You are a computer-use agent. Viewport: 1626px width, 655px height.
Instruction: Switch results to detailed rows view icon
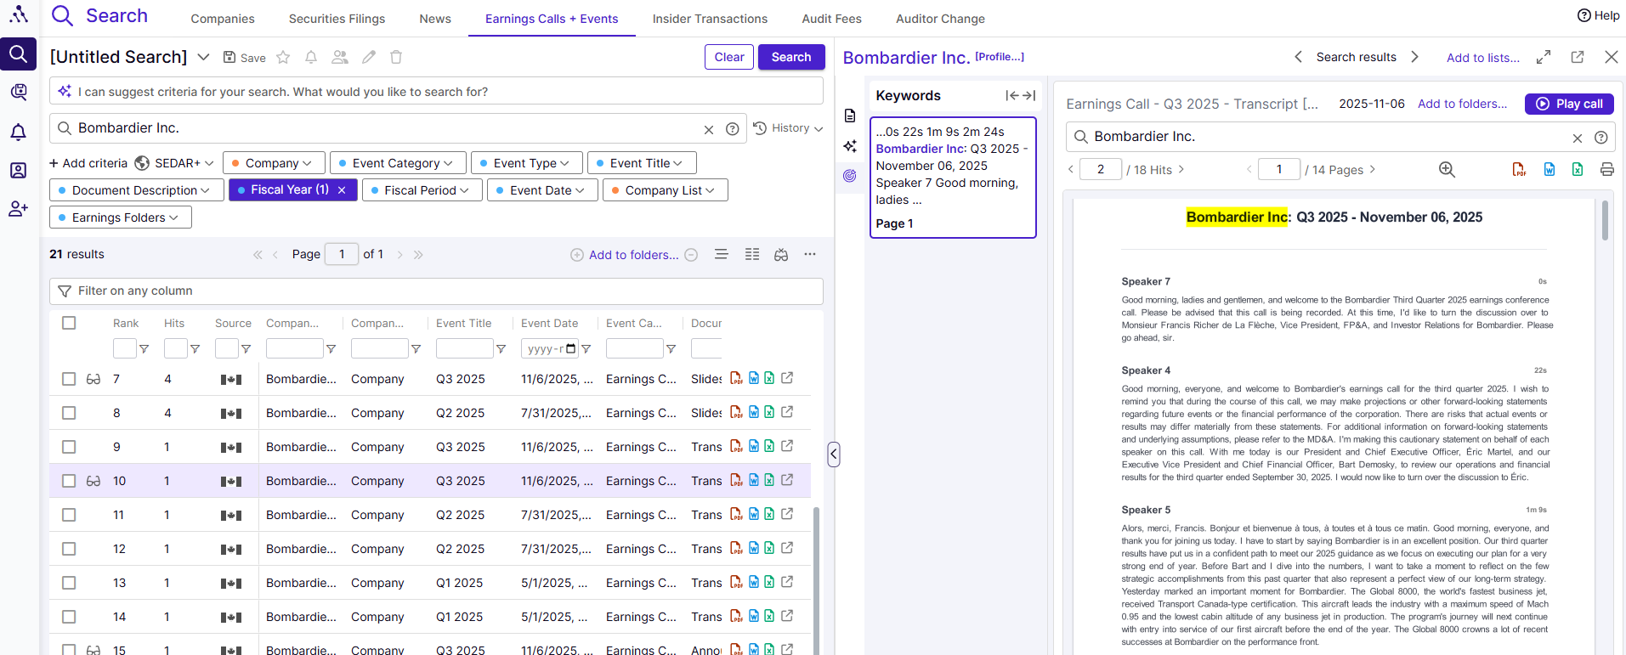752,254
